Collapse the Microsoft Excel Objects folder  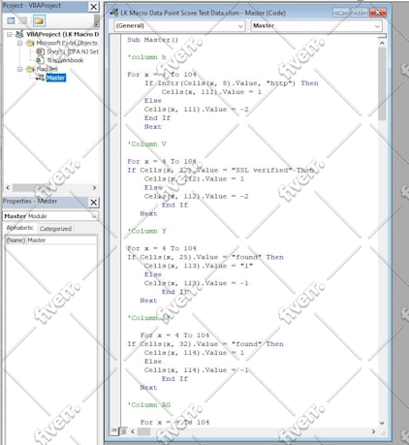tap(20, 43)
